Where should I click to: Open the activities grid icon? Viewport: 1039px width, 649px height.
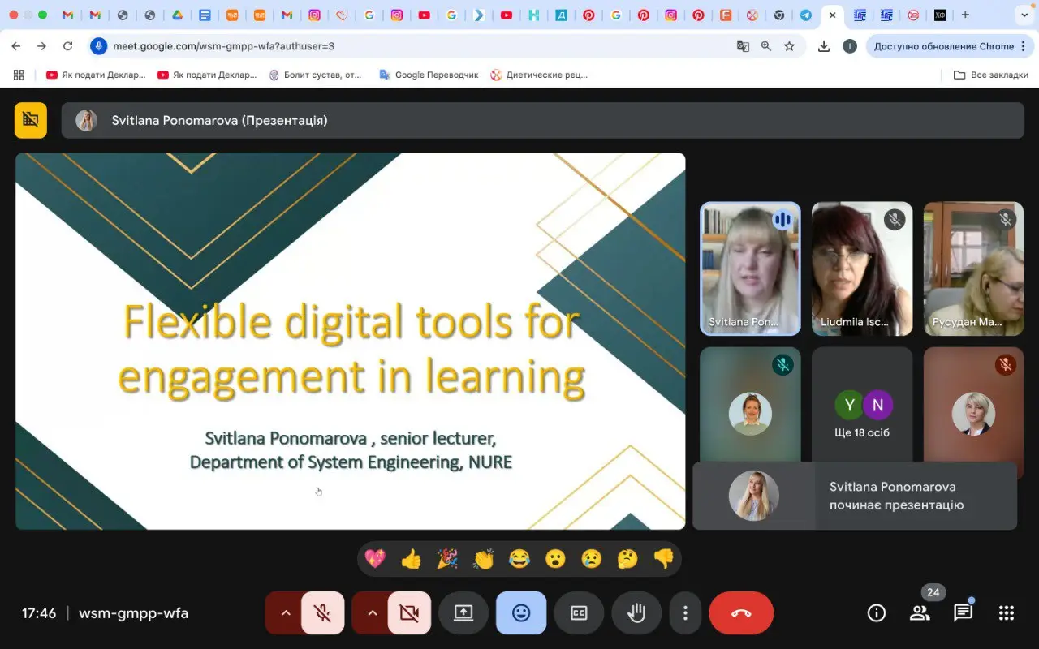coord(1006,613)
